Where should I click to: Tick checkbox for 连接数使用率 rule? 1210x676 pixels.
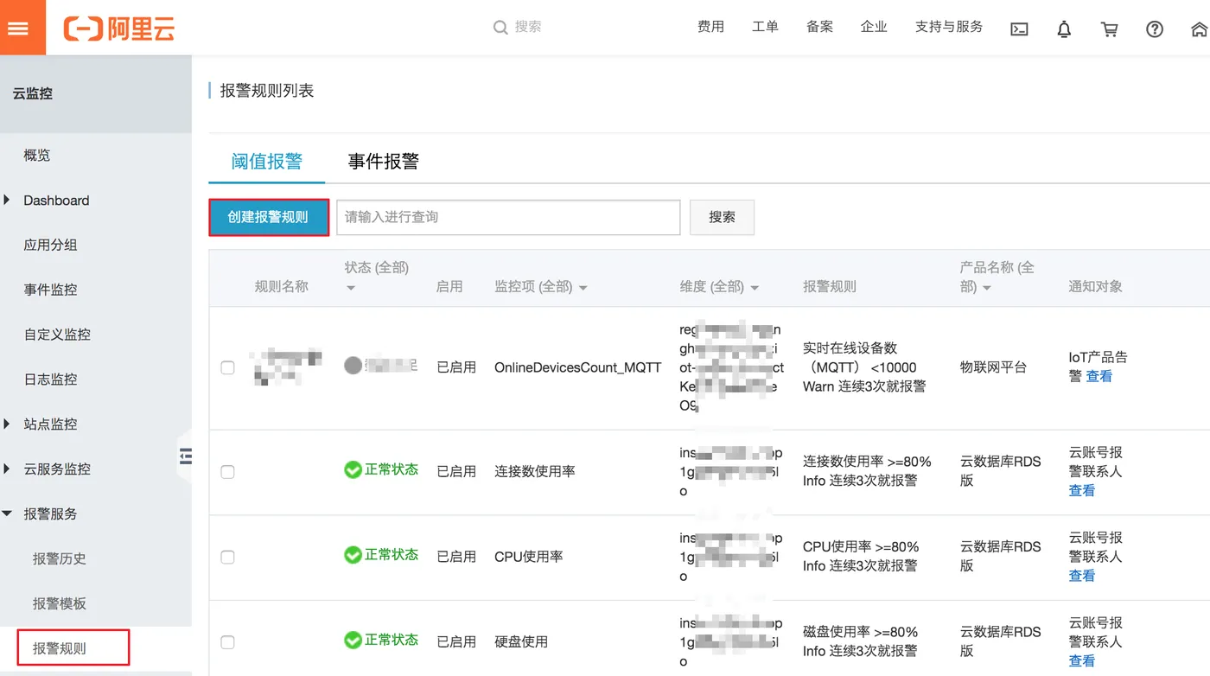(x=227, y=472)
